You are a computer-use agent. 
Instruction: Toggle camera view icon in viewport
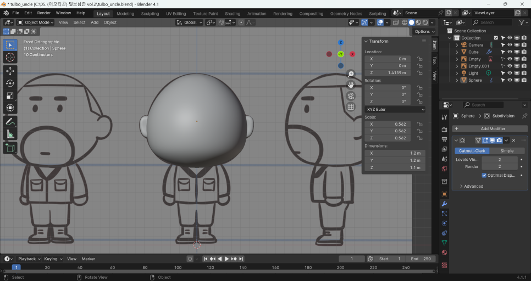click(x=351, y=95)
